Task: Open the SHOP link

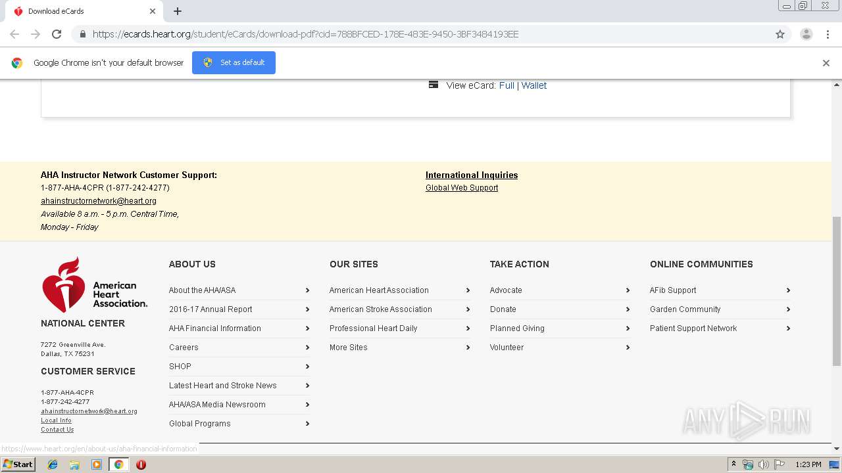Action: [x=180, y=367]
